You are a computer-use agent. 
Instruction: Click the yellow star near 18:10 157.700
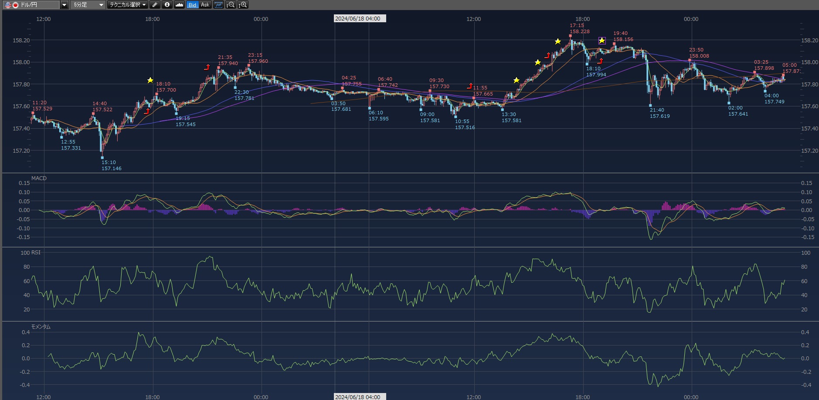[150, 80]
